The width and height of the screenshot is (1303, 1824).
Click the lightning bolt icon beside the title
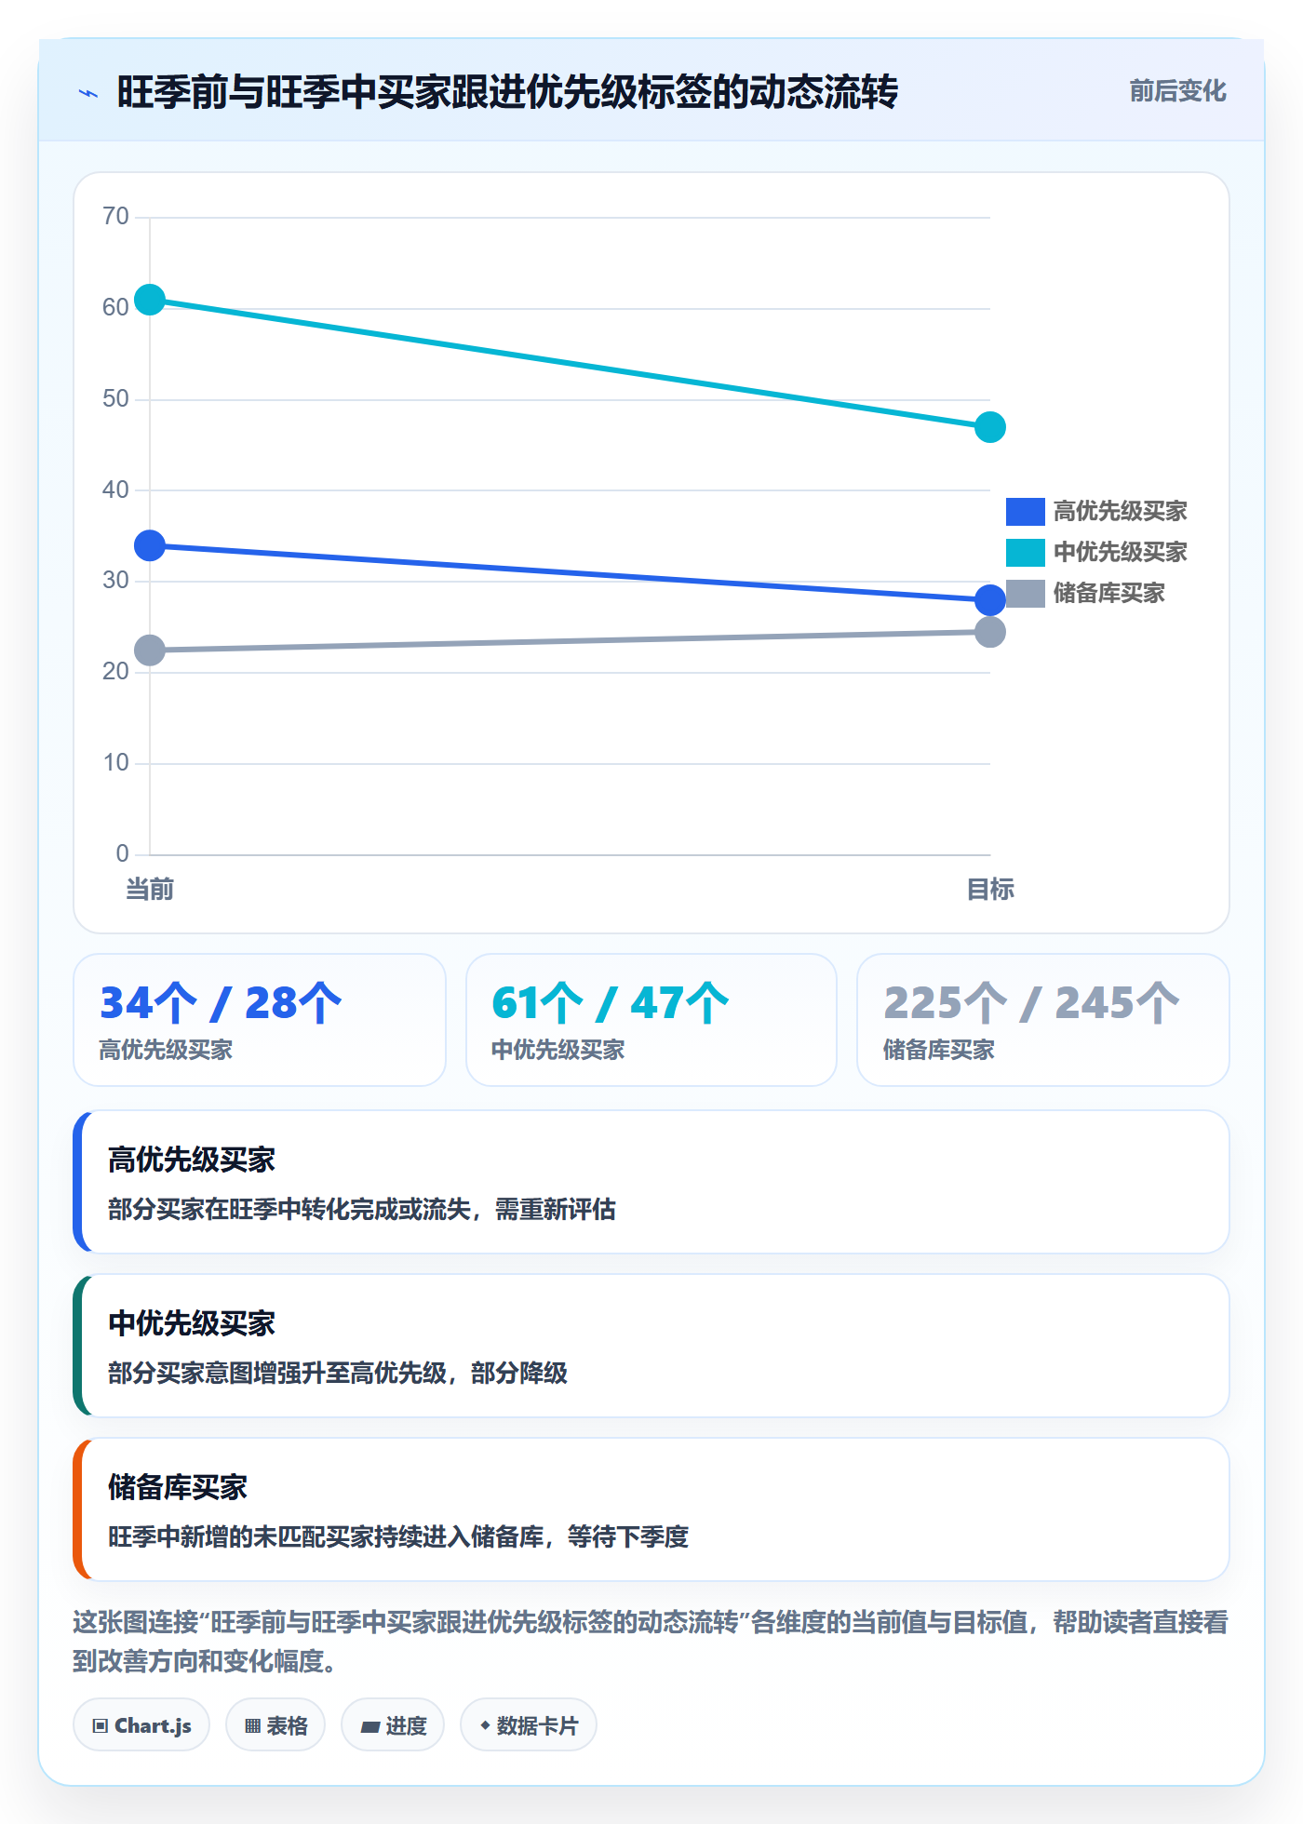tap(88, 93)
